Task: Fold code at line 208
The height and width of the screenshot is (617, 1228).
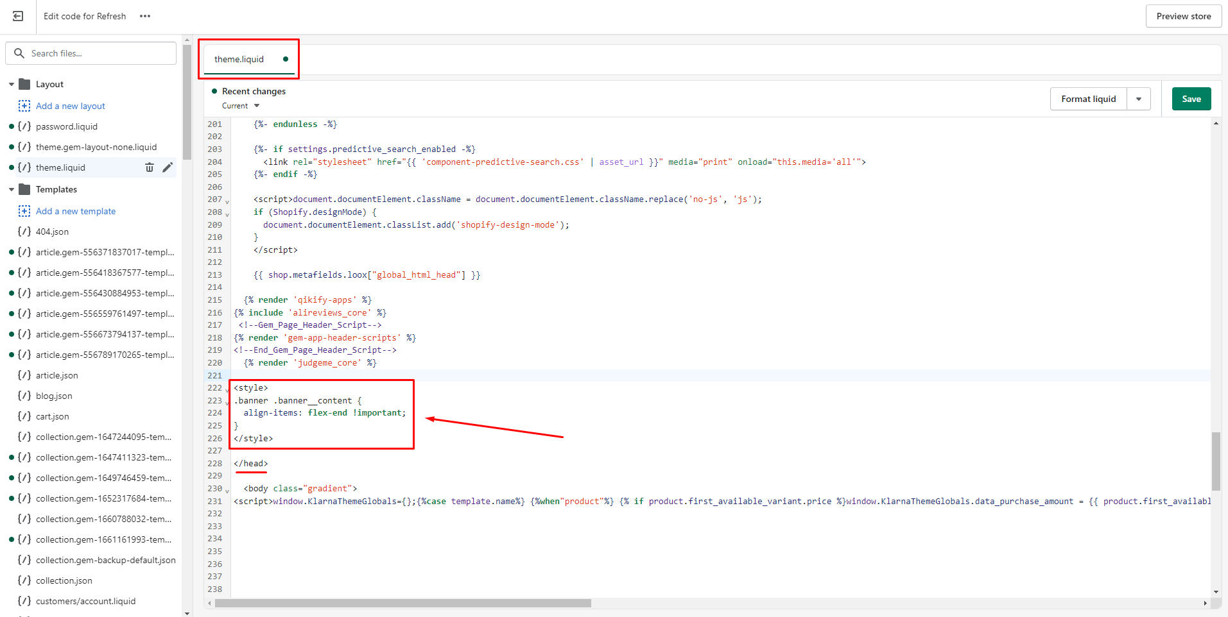Action: (227, 214)
